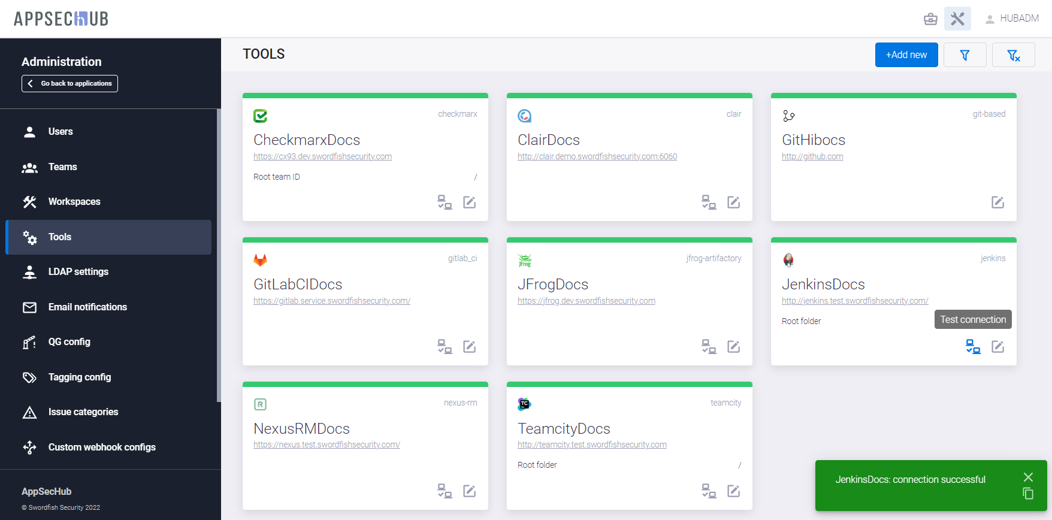Open the GitLabCIDocs URL link
Image resolution: width=1052 pixels, height=520 pixels.
pyautogui.click(x=331, y=301)
